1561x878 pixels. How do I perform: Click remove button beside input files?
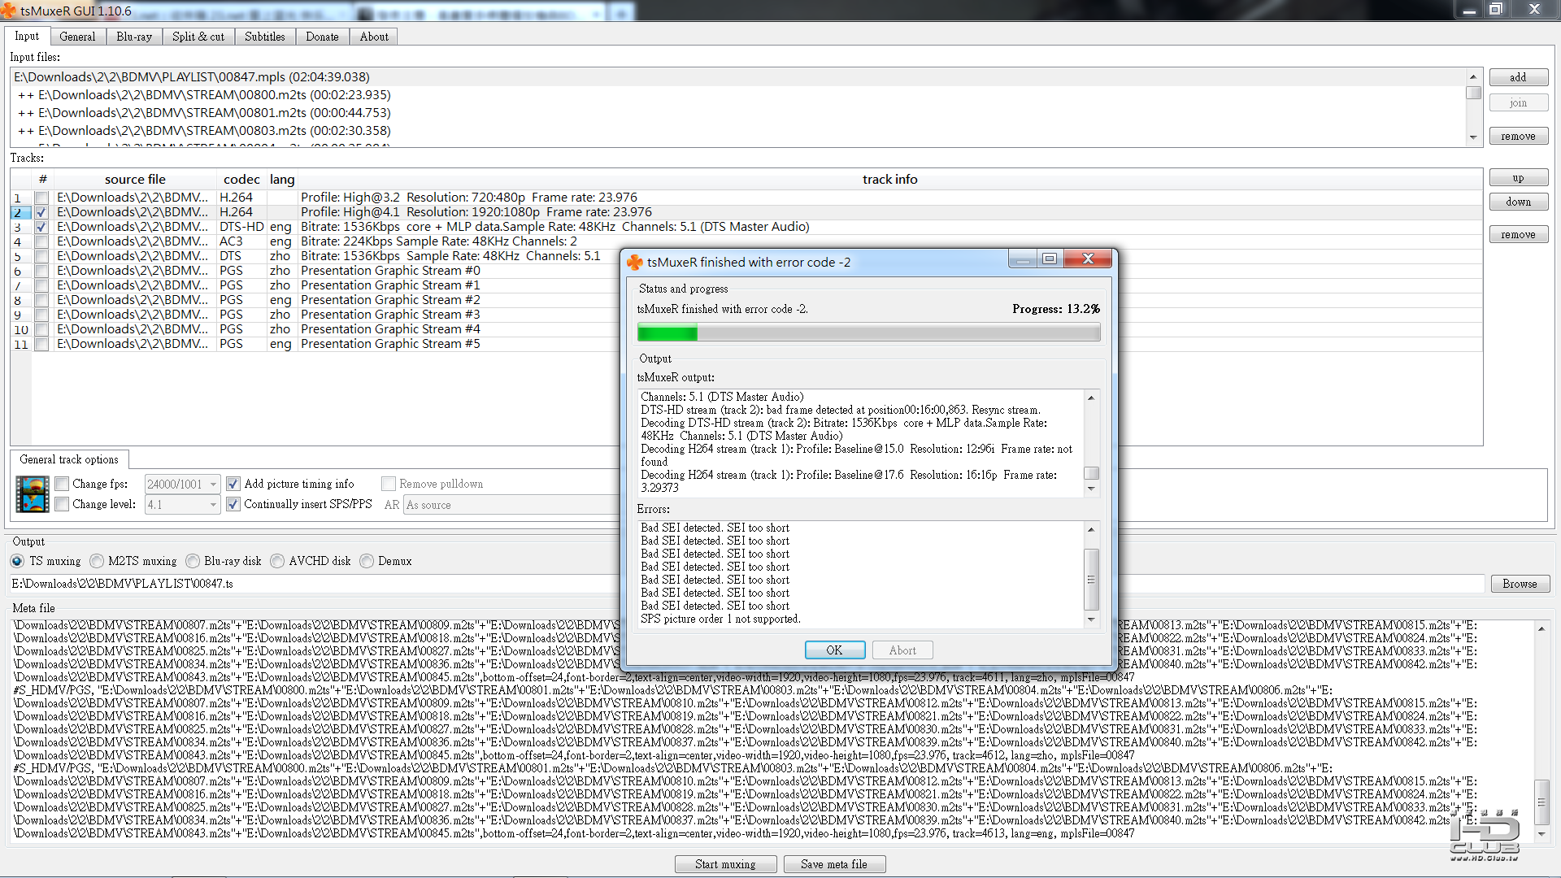coord(1518,136)
